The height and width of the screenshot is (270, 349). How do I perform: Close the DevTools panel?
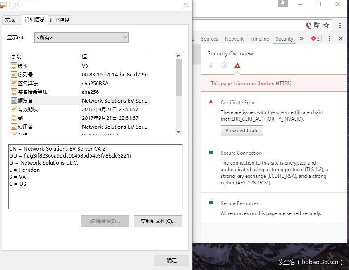(340, 38)
